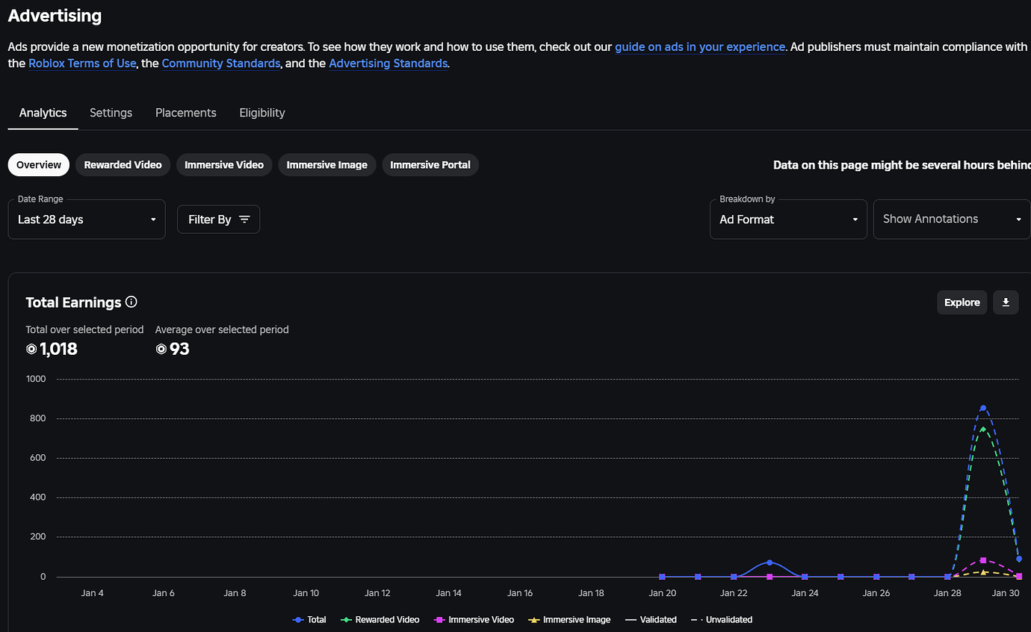Click the Robux currency icon beside 1,018
The height and width of the screenshot is (632, 1031).
pos(31,349)
